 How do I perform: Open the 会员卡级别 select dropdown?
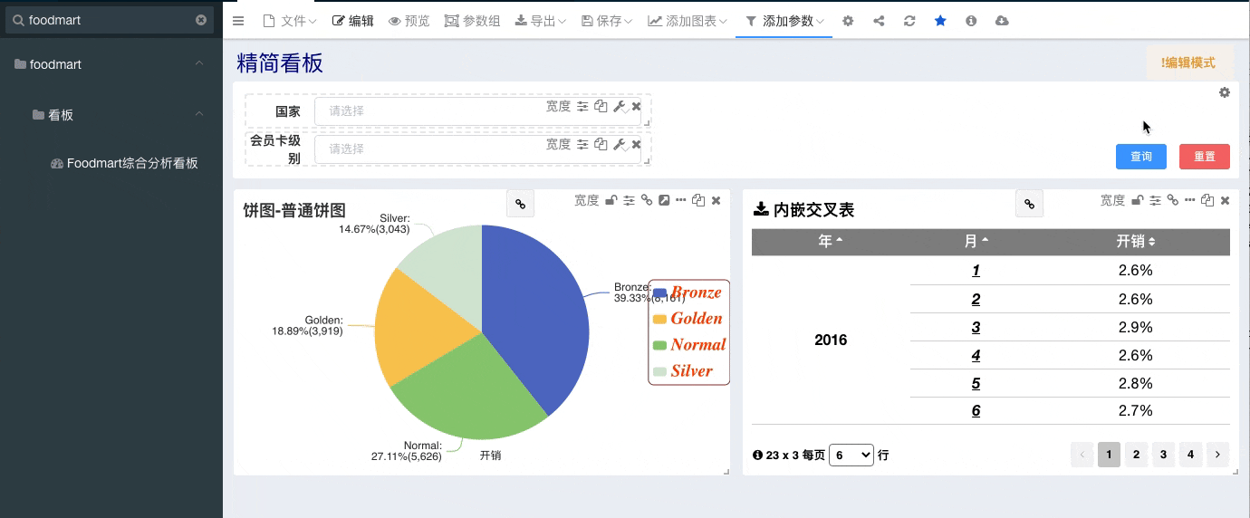click(477, 149)
